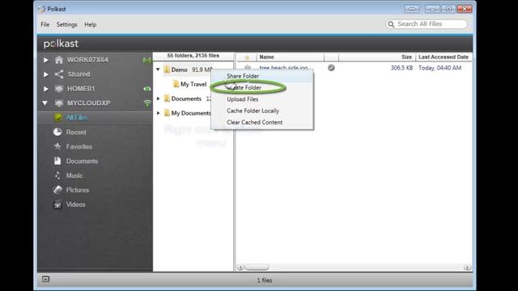
Task: Click the HOME01 green connection status icon
Action: coord(147,88)
